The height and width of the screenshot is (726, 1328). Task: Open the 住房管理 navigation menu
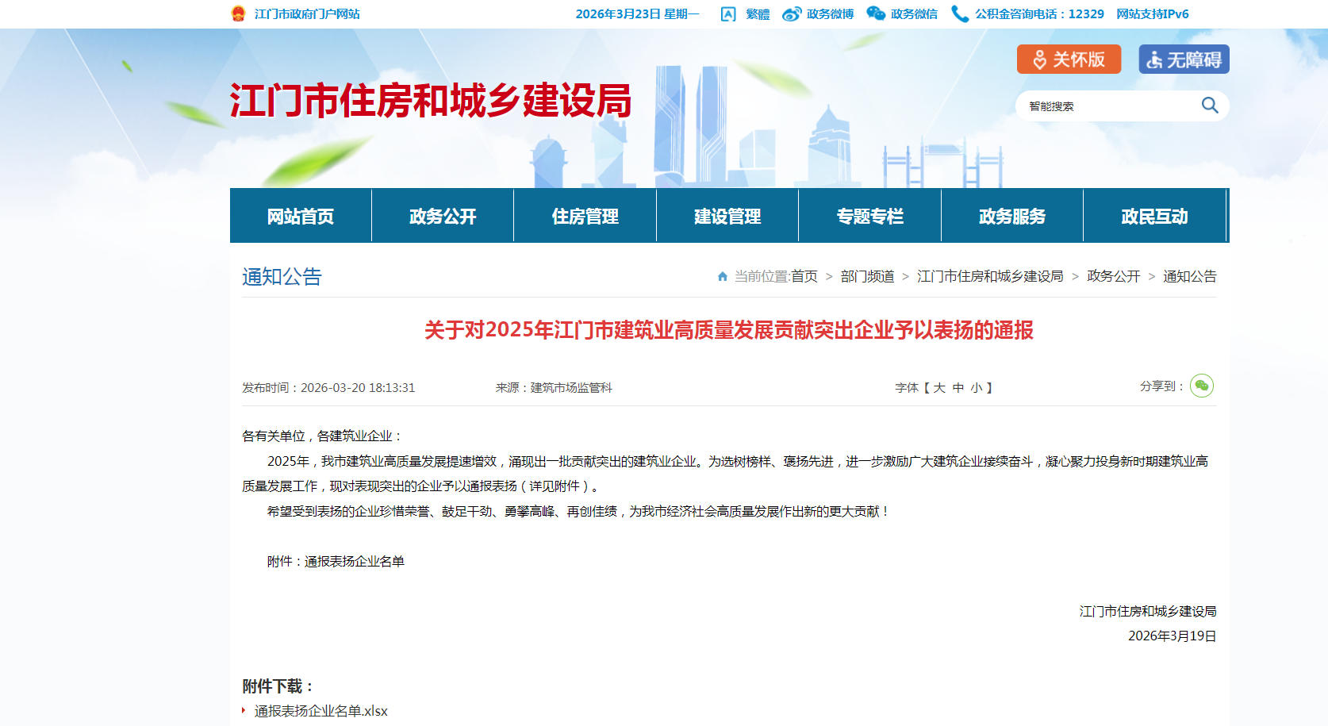[x=585, y=216]
